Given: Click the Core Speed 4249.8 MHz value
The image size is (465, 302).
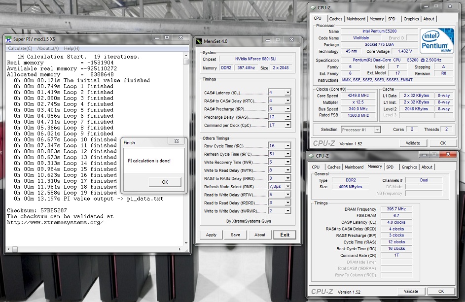Looking at the screenshot, I should click(358, 96).
